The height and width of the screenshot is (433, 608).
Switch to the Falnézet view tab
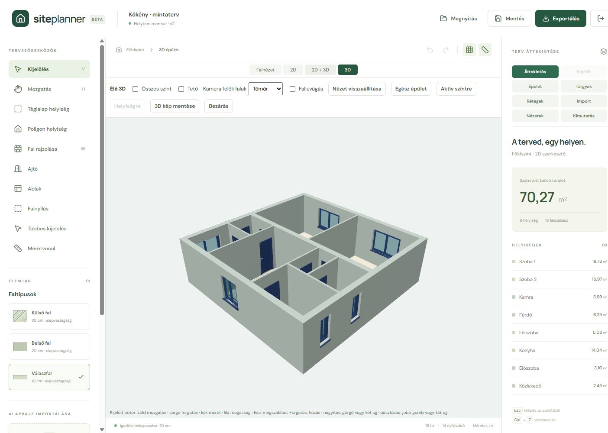[x=265, y=70]
